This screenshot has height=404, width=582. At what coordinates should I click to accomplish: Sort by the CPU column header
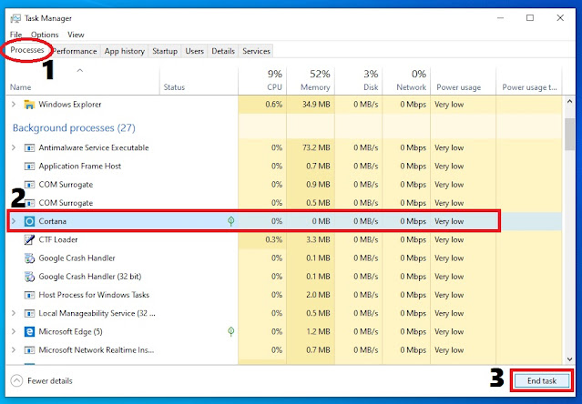click(x=262, y=80)
